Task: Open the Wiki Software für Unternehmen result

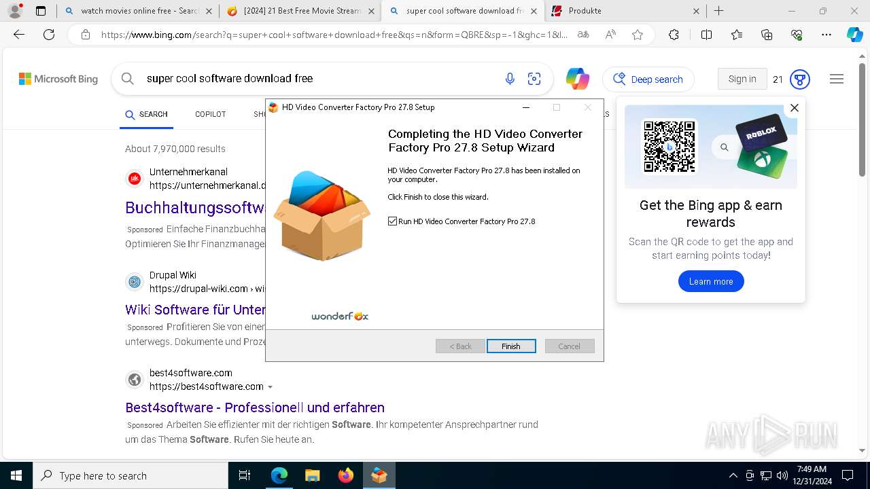Action: click(x=195, y=310)
